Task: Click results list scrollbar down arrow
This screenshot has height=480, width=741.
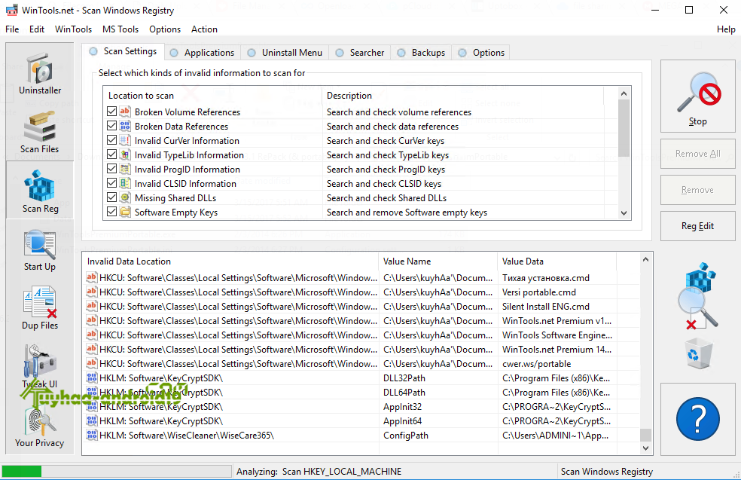Action: (x=646, y=448)
